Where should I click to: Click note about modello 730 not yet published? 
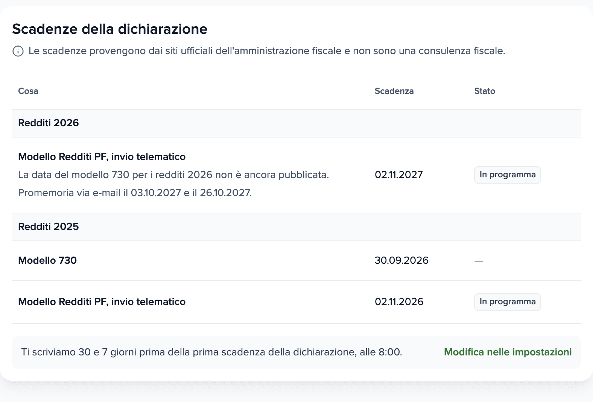(173, 175)
